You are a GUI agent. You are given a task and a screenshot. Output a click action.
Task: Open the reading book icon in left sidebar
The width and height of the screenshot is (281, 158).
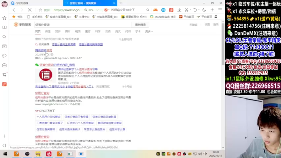[x=4, y=27]
